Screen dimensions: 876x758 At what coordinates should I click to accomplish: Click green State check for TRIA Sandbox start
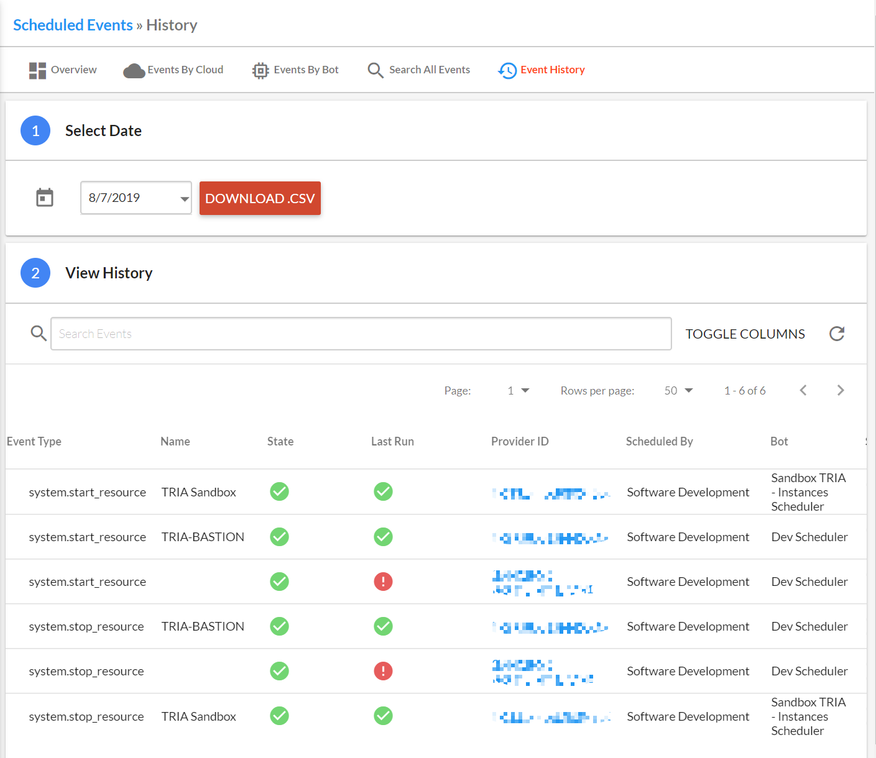tap(279, 491)
